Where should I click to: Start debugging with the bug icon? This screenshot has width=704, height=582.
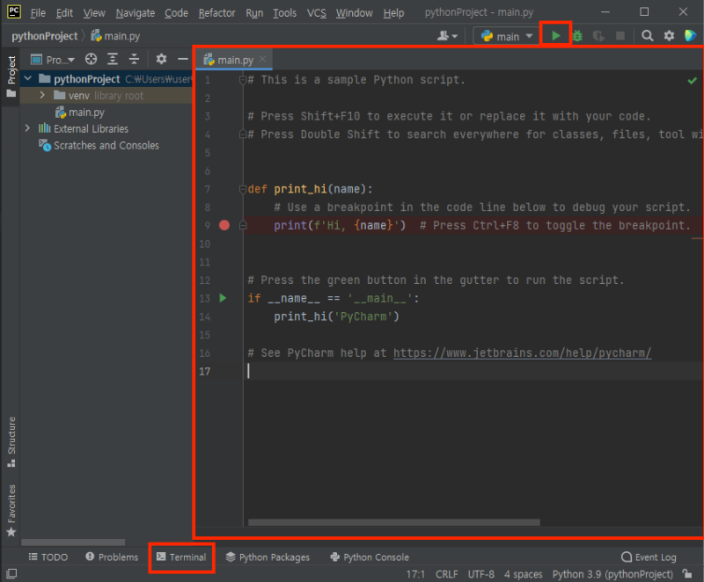pyautogui.click(x=578, y=36)
